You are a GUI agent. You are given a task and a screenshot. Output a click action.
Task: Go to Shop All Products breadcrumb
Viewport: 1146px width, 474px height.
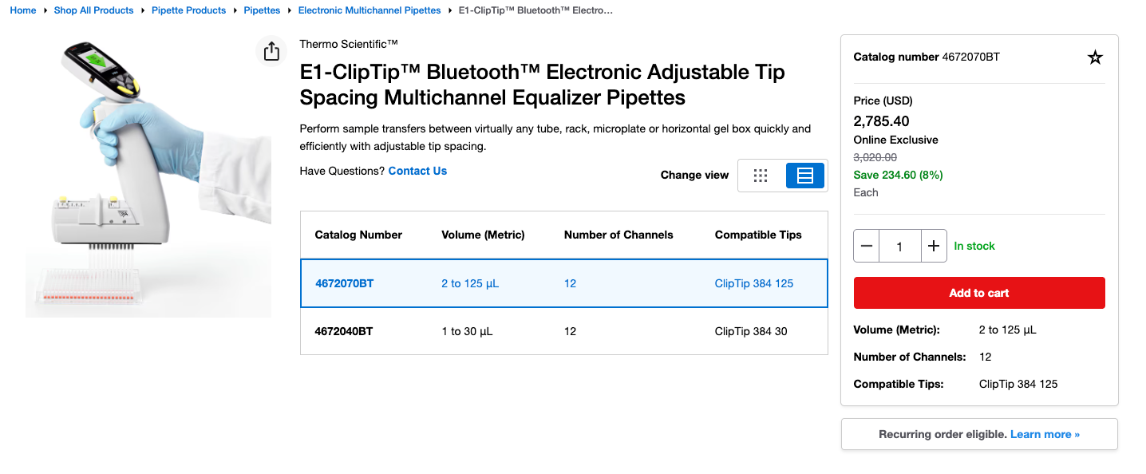94,10
